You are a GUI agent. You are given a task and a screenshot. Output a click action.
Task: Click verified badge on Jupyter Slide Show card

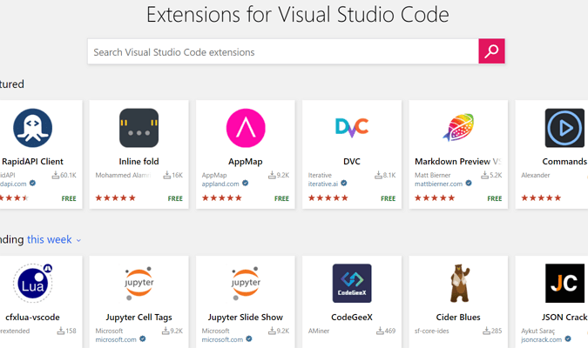pyautogui.click(x=249, y=339)
